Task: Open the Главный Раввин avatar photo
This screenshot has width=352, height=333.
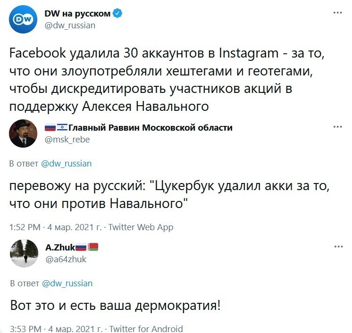Action: pyautogui.click(x=23, y=133)
